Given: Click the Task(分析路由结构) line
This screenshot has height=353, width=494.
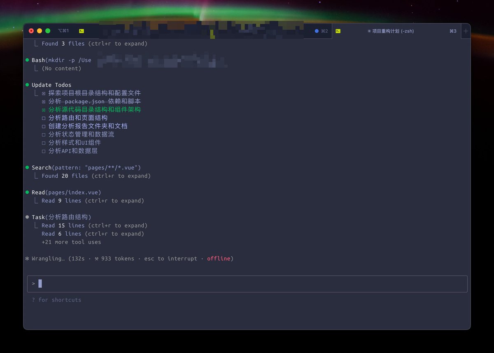Looking at the screenshot, I should coord(61,217).
